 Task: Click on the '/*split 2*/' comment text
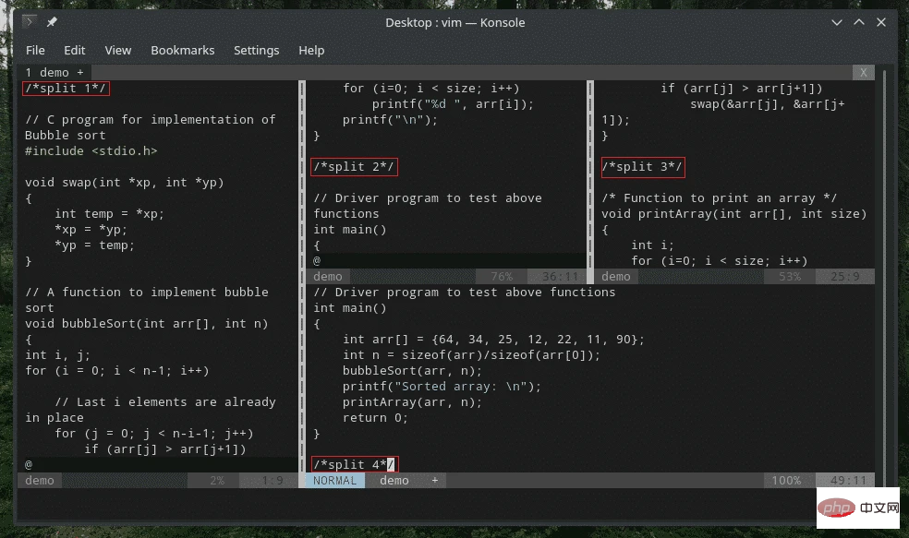point(354,167)
